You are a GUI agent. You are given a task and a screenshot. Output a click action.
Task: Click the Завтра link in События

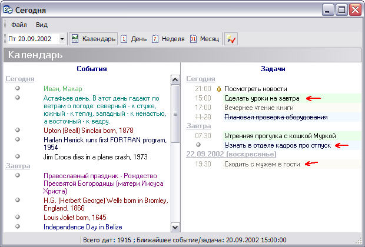pos(18,166)
